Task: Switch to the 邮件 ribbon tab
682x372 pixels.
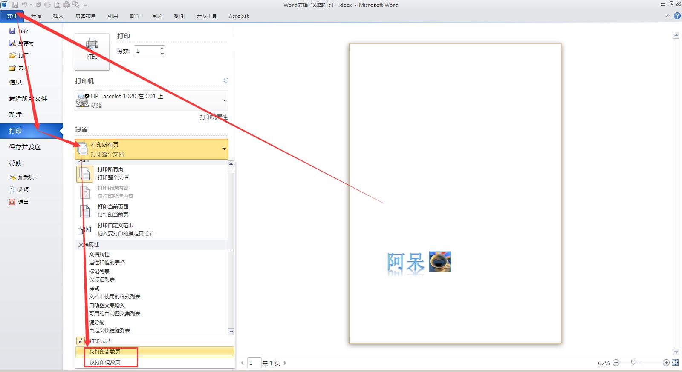Action: click(x=135, y=16)
